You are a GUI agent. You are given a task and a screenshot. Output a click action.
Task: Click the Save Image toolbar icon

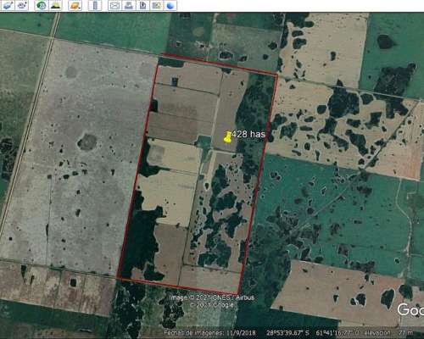(143, 5)
